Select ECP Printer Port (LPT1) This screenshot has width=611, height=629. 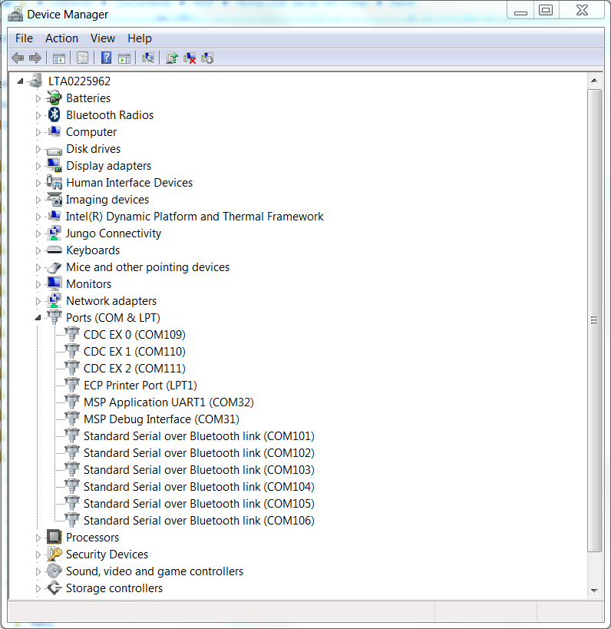click(x=140, y=385)
